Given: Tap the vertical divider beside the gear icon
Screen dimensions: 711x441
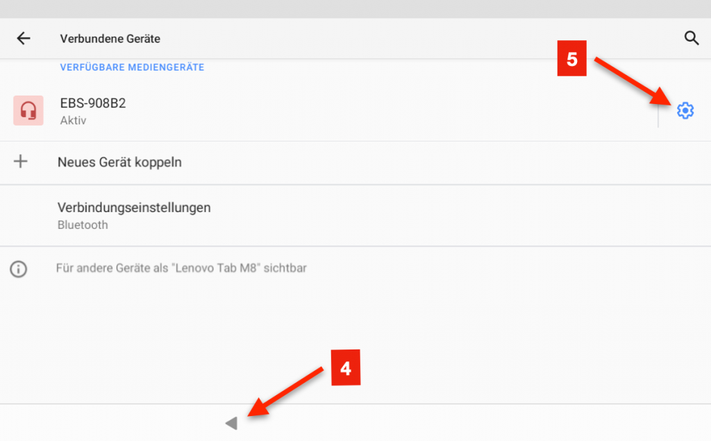Looking at the screenshot, I should [658, 112].
